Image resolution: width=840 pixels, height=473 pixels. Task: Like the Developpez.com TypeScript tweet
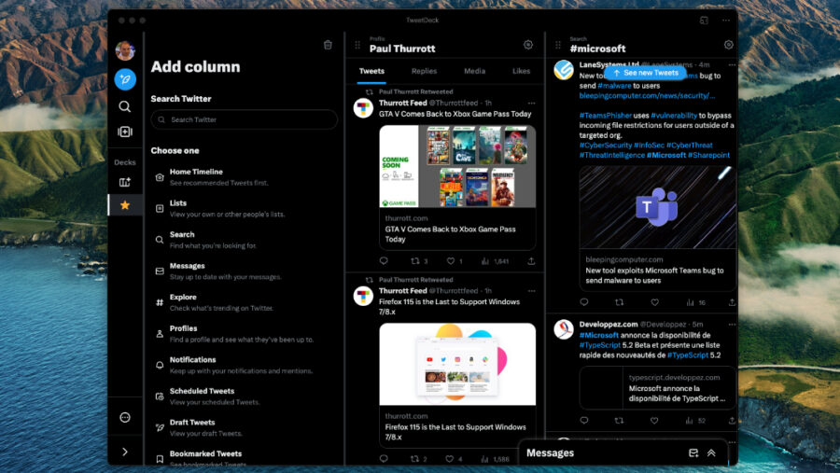click(654, 421)
